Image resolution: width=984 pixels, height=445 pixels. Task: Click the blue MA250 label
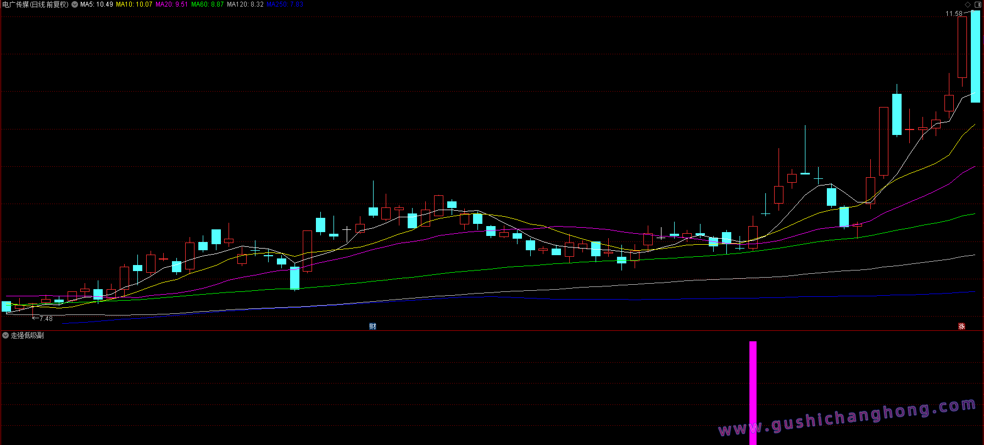tap(285, 4)
